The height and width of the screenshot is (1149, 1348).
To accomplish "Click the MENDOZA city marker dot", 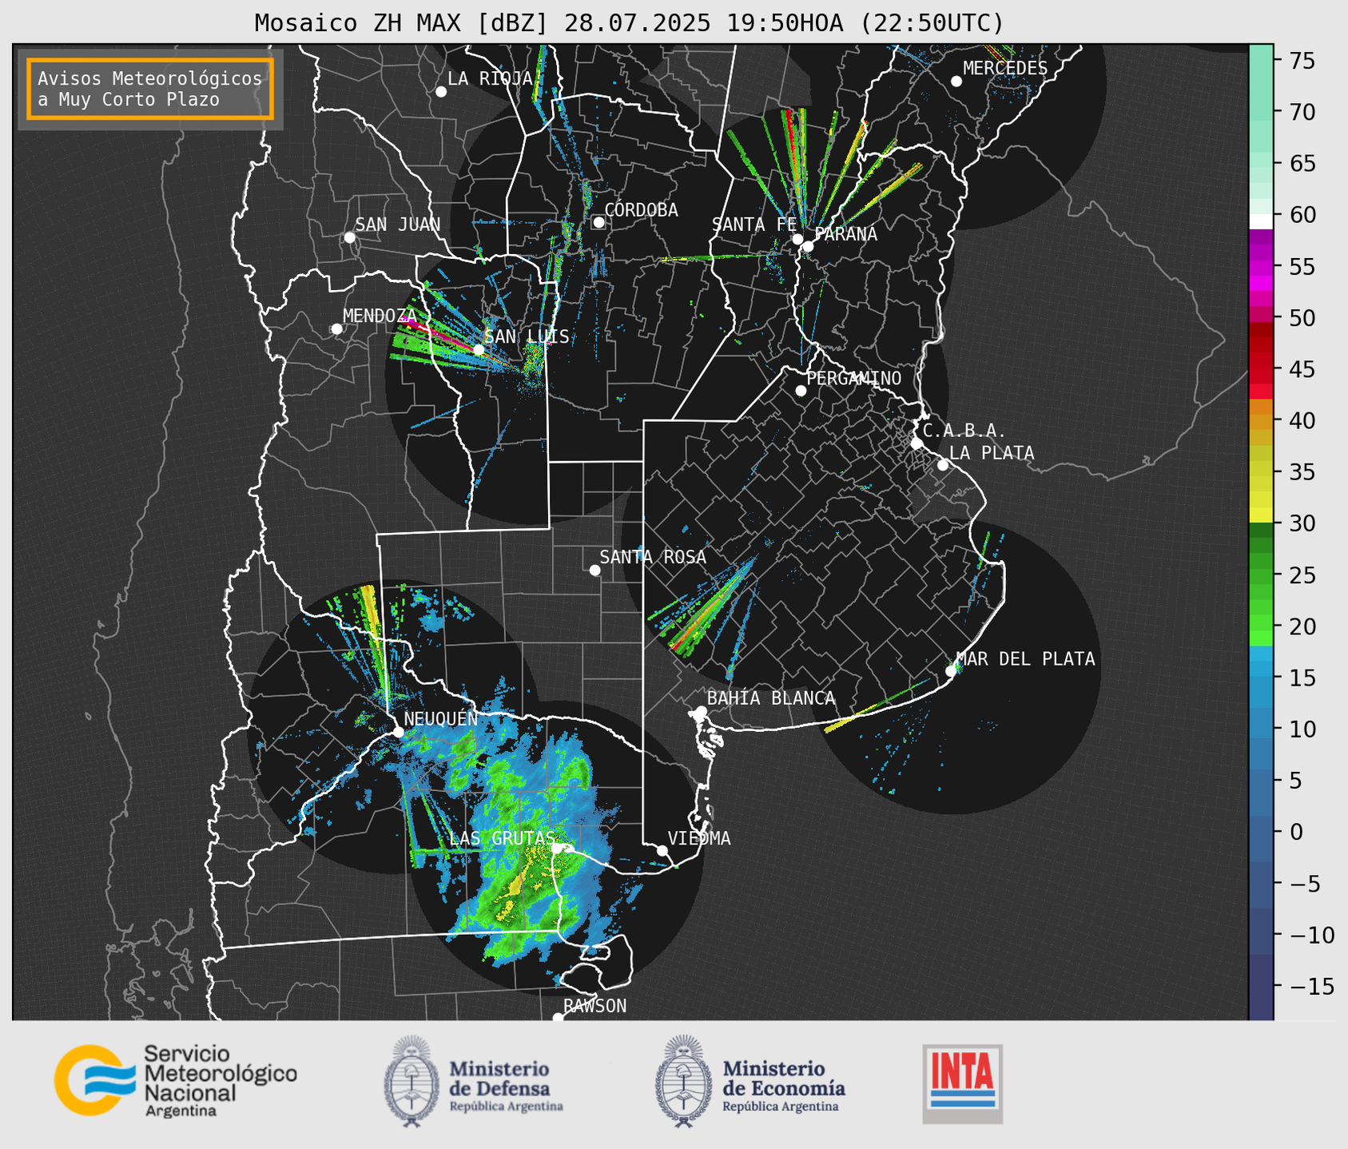I will [336, 329].
